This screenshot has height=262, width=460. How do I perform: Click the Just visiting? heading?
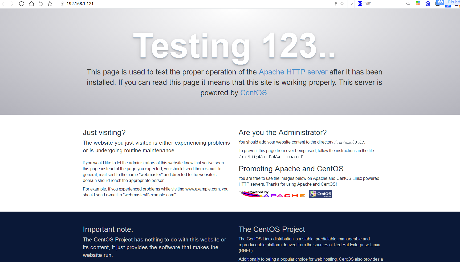[104, 133]
